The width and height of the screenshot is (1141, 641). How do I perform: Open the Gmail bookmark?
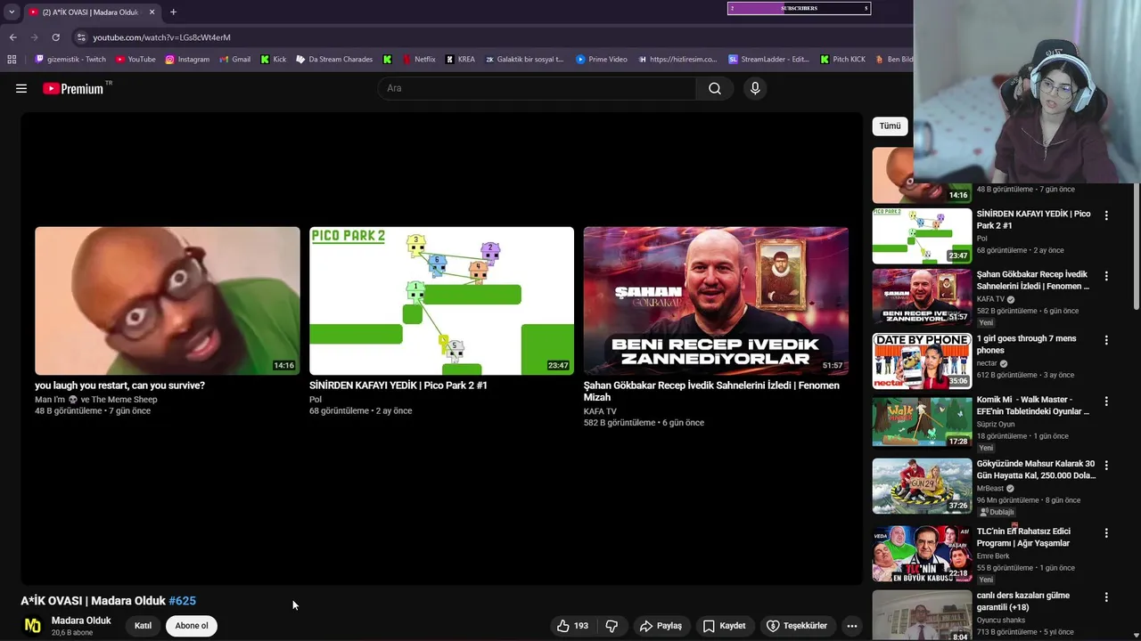click(235, 60)
